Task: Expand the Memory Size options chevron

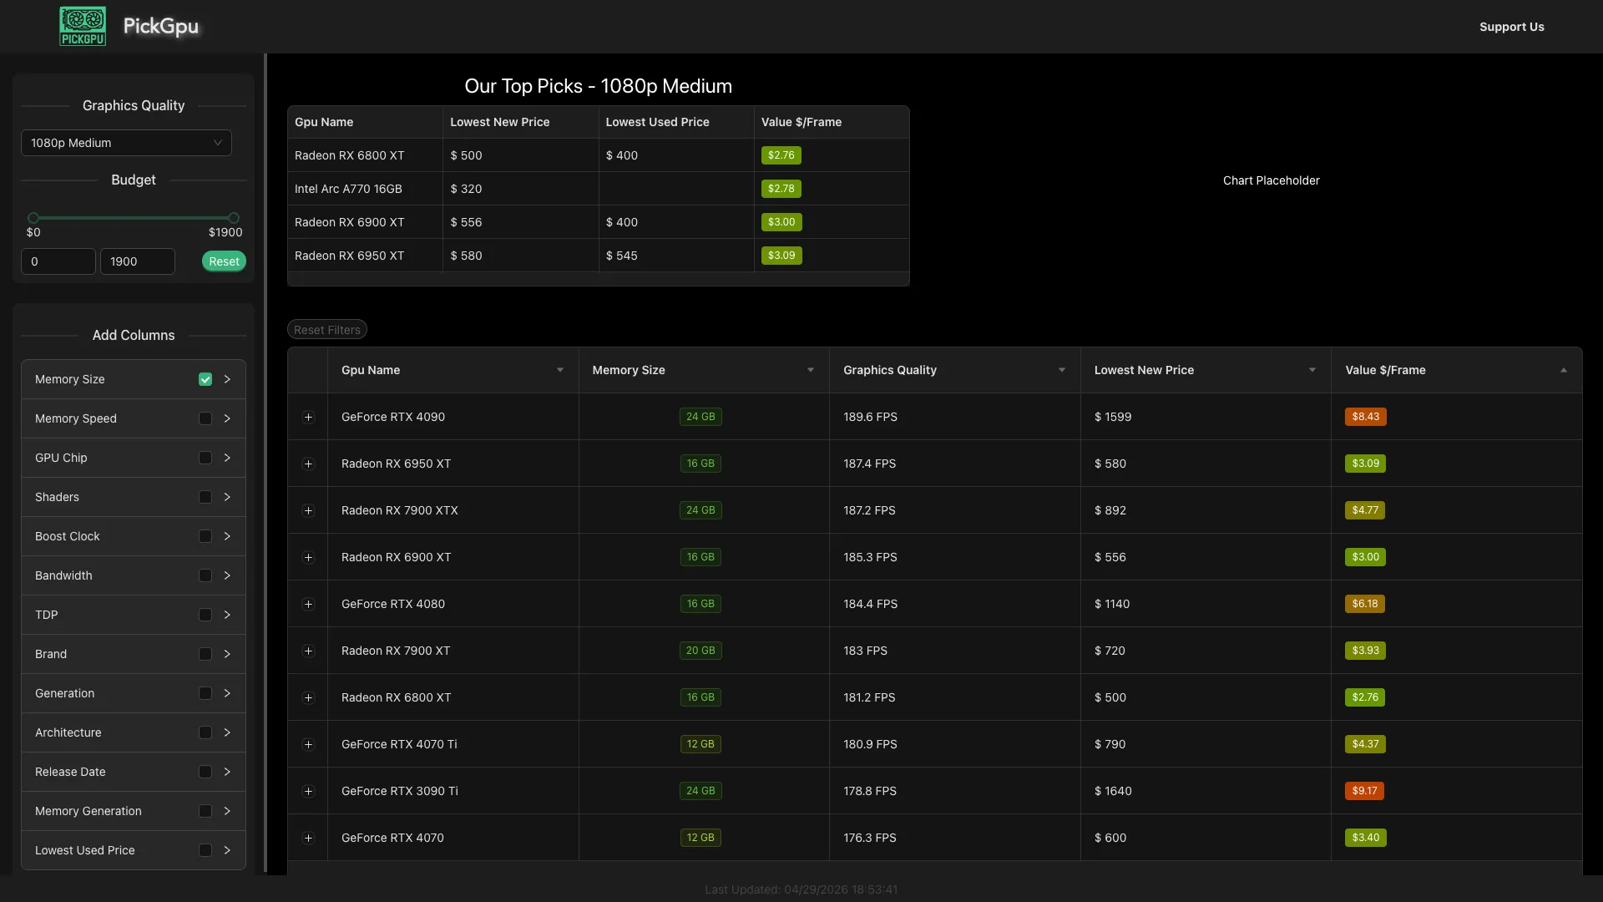Action: click(227, 379)
